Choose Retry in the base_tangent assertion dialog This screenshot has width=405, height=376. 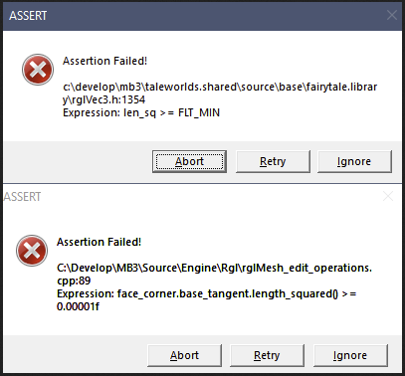[x=267, y=355]
